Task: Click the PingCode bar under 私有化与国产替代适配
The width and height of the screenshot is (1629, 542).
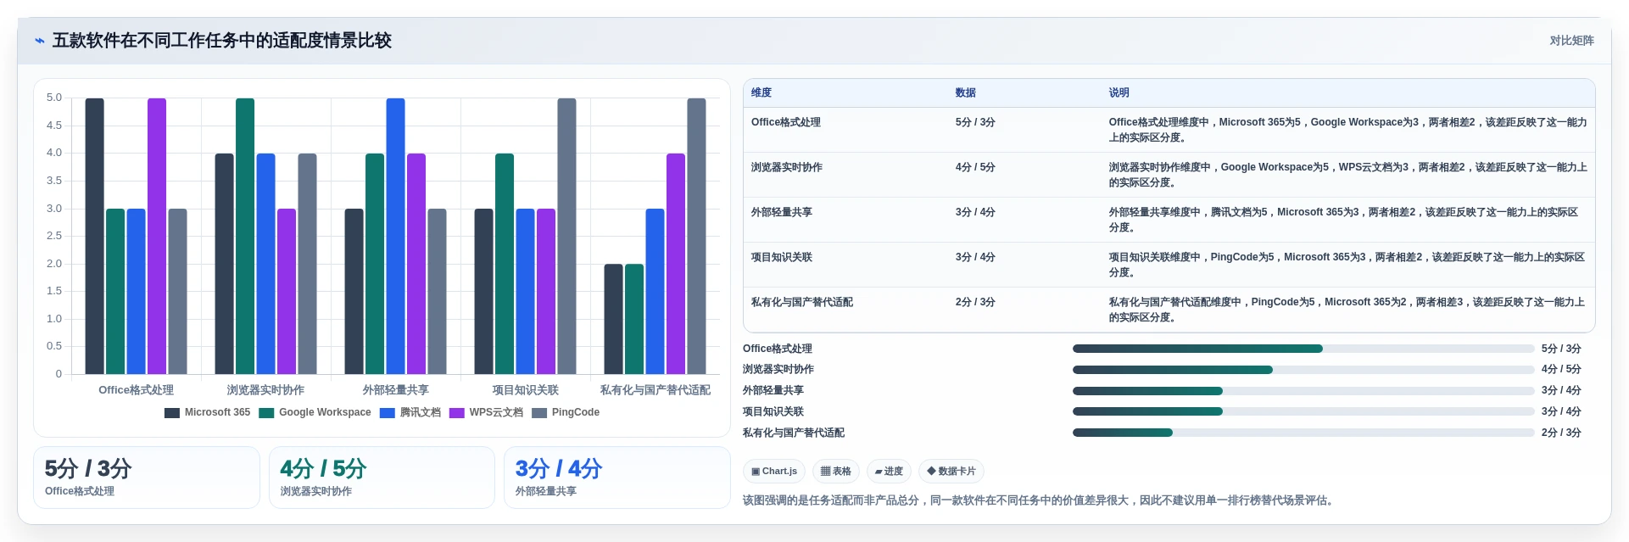Action: (697, 236)
